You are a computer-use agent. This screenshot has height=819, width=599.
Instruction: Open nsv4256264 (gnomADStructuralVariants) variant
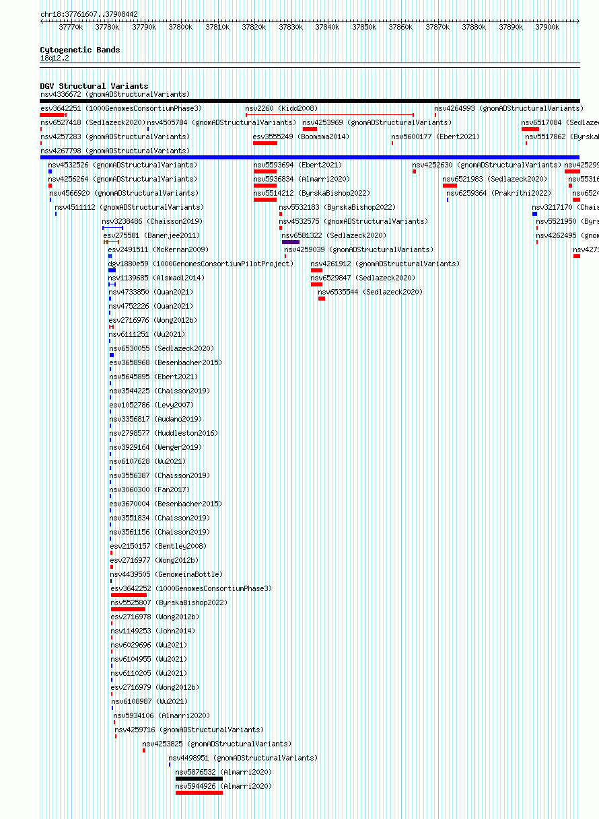click(x=123, y=179)
